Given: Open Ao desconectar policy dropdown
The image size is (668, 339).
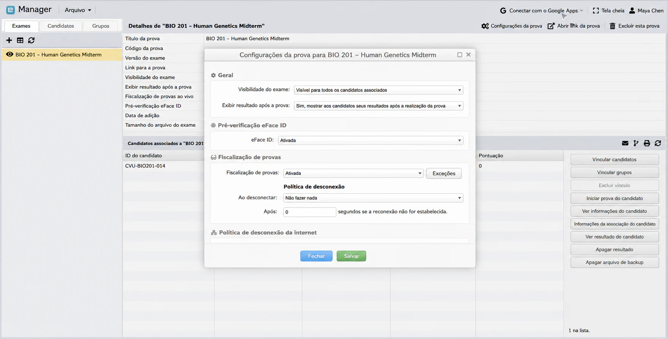Looking at the screenshot, I should (373, 198).
